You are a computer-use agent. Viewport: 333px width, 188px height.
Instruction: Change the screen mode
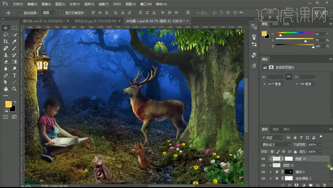14,117
